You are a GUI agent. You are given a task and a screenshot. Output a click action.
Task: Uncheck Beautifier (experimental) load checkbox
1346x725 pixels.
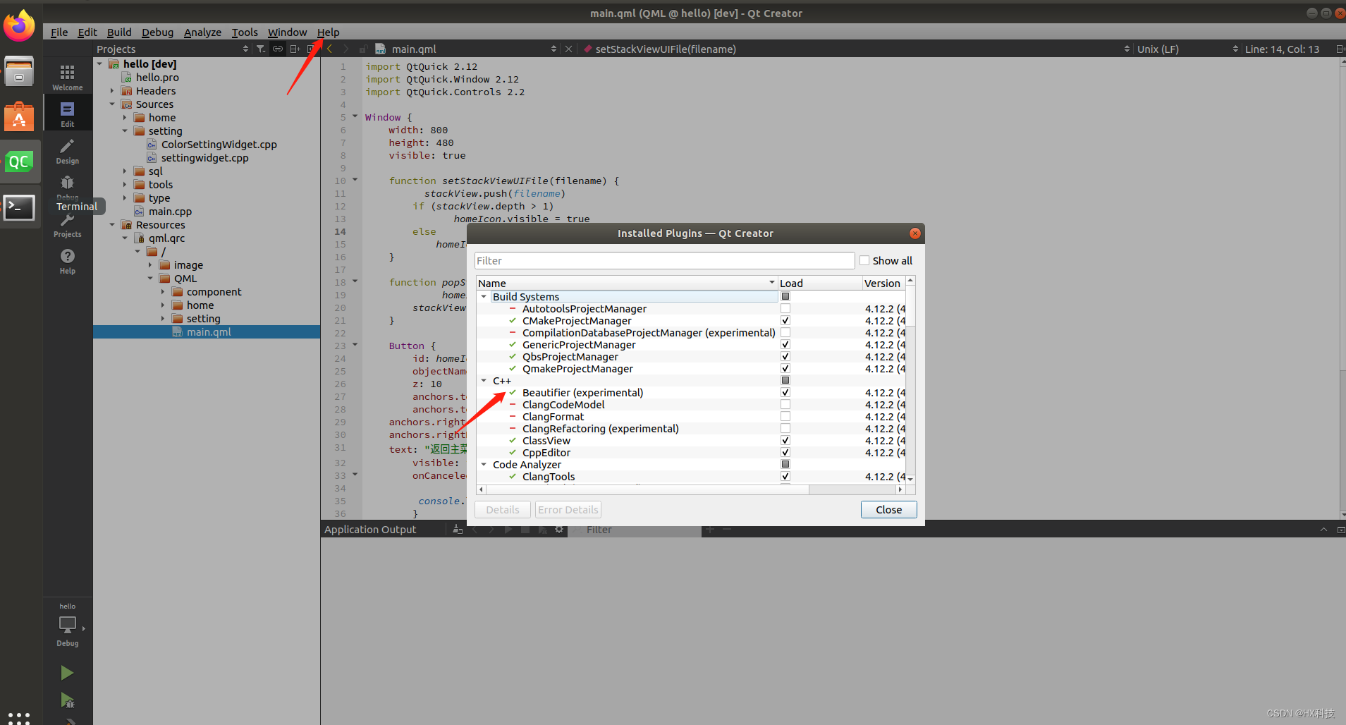tap(785, 393)
